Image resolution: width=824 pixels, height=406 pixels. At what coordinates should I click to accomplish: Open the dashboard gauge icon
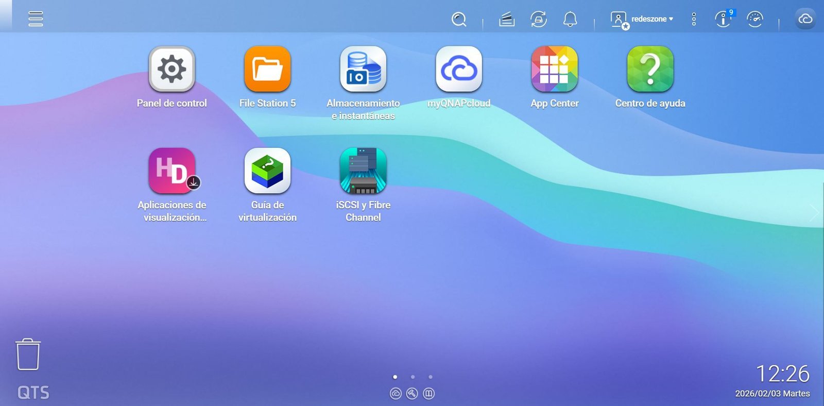pyautogui.click(x=754, y=20)
